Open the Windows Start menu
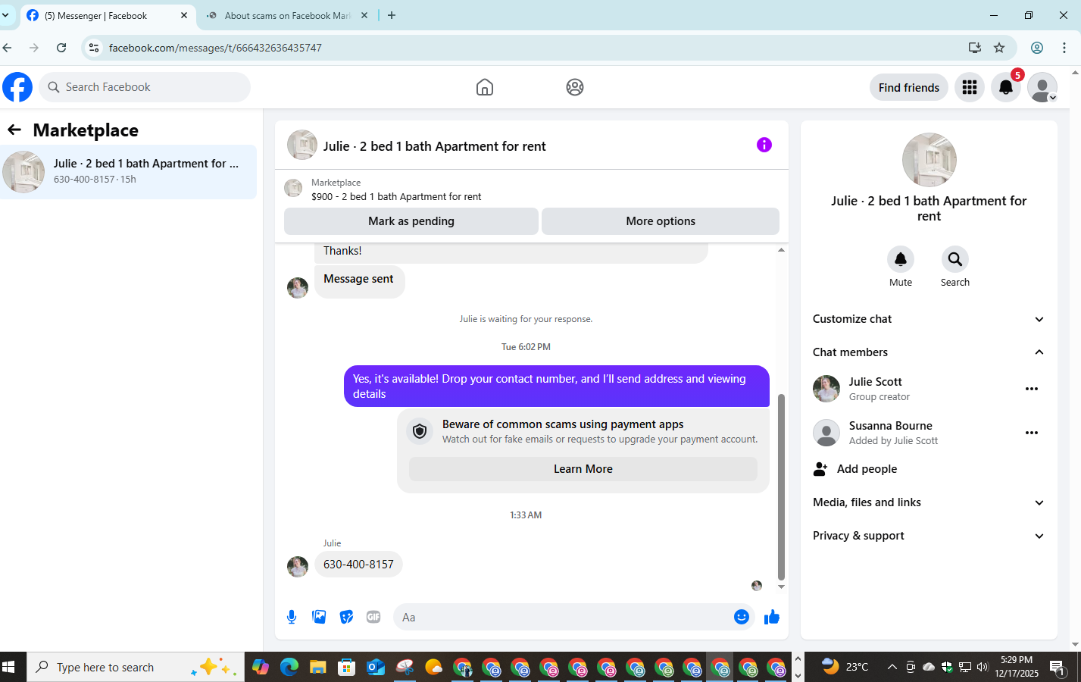 9,667
